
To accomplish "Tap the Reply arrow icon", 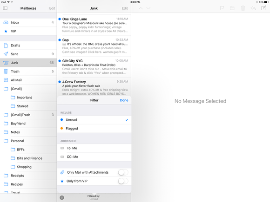I will (253, 8).
